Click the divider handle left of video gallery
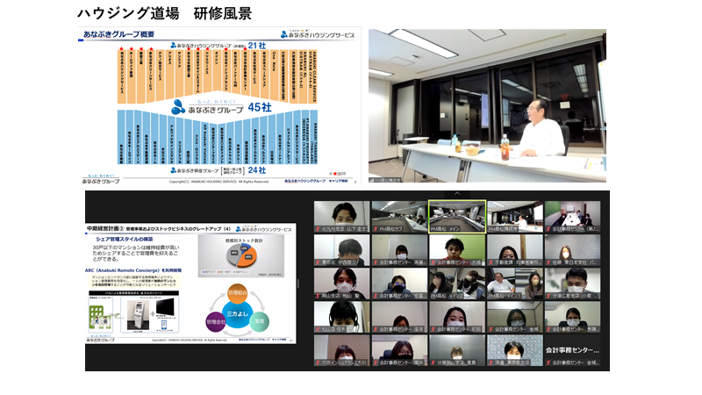 pos(299,283)
